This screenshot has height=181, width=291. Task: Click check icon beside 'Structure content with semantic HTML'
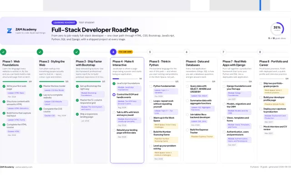coord(4,102)
